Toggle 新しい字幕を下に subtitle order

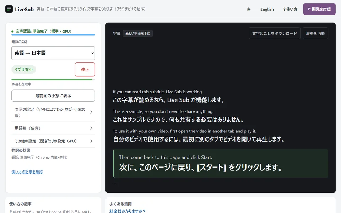coord(138,33)
